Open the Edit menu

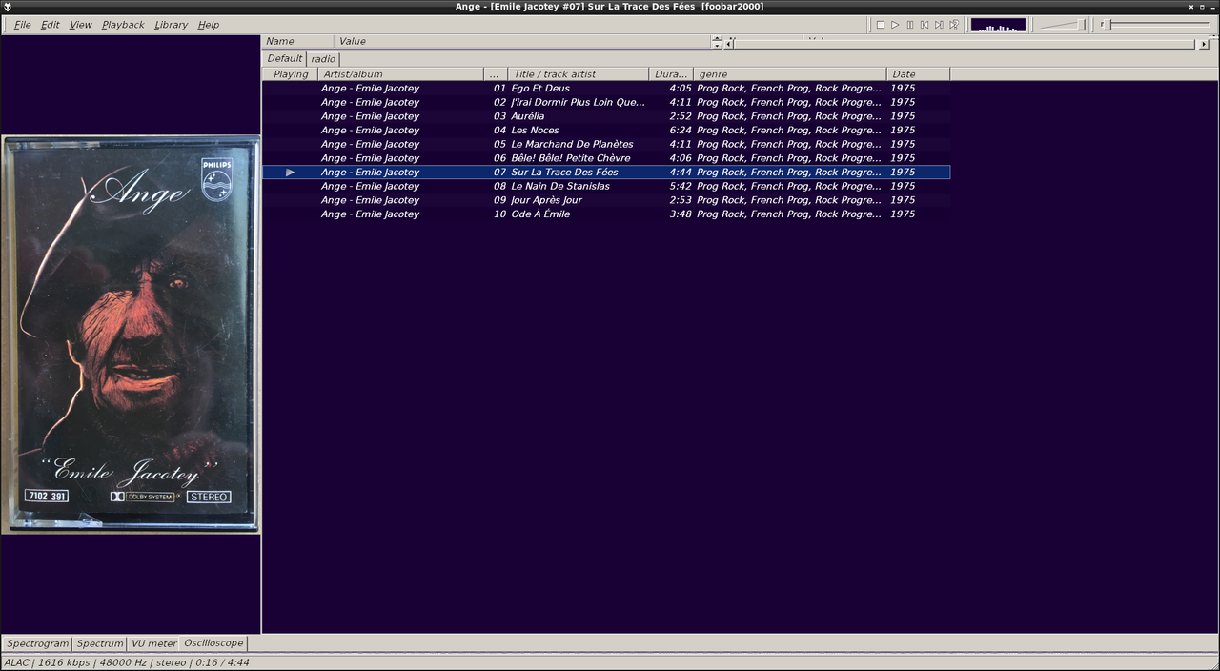[51, 25]
